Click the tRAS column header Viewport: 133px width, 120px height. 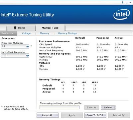tap(95, 82)
